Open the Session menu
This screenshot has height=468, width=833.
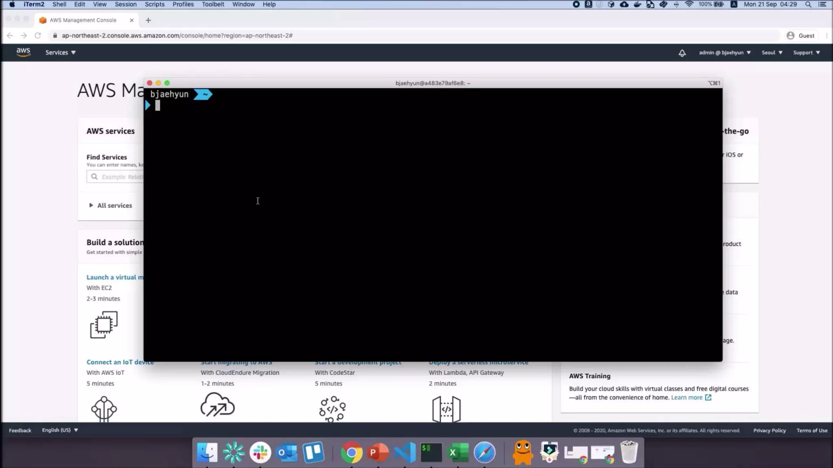tap(125, 4)
